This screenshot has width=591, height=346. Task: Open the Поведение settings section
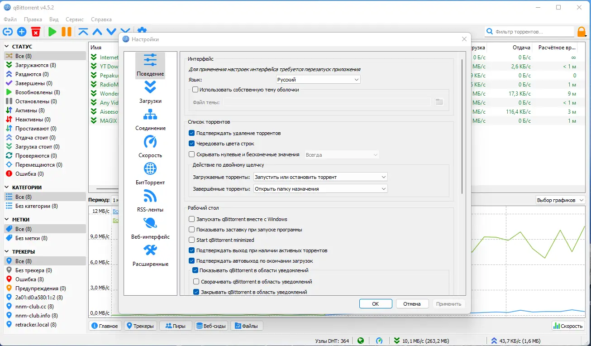pyautogui.click(x=150, y=65)
